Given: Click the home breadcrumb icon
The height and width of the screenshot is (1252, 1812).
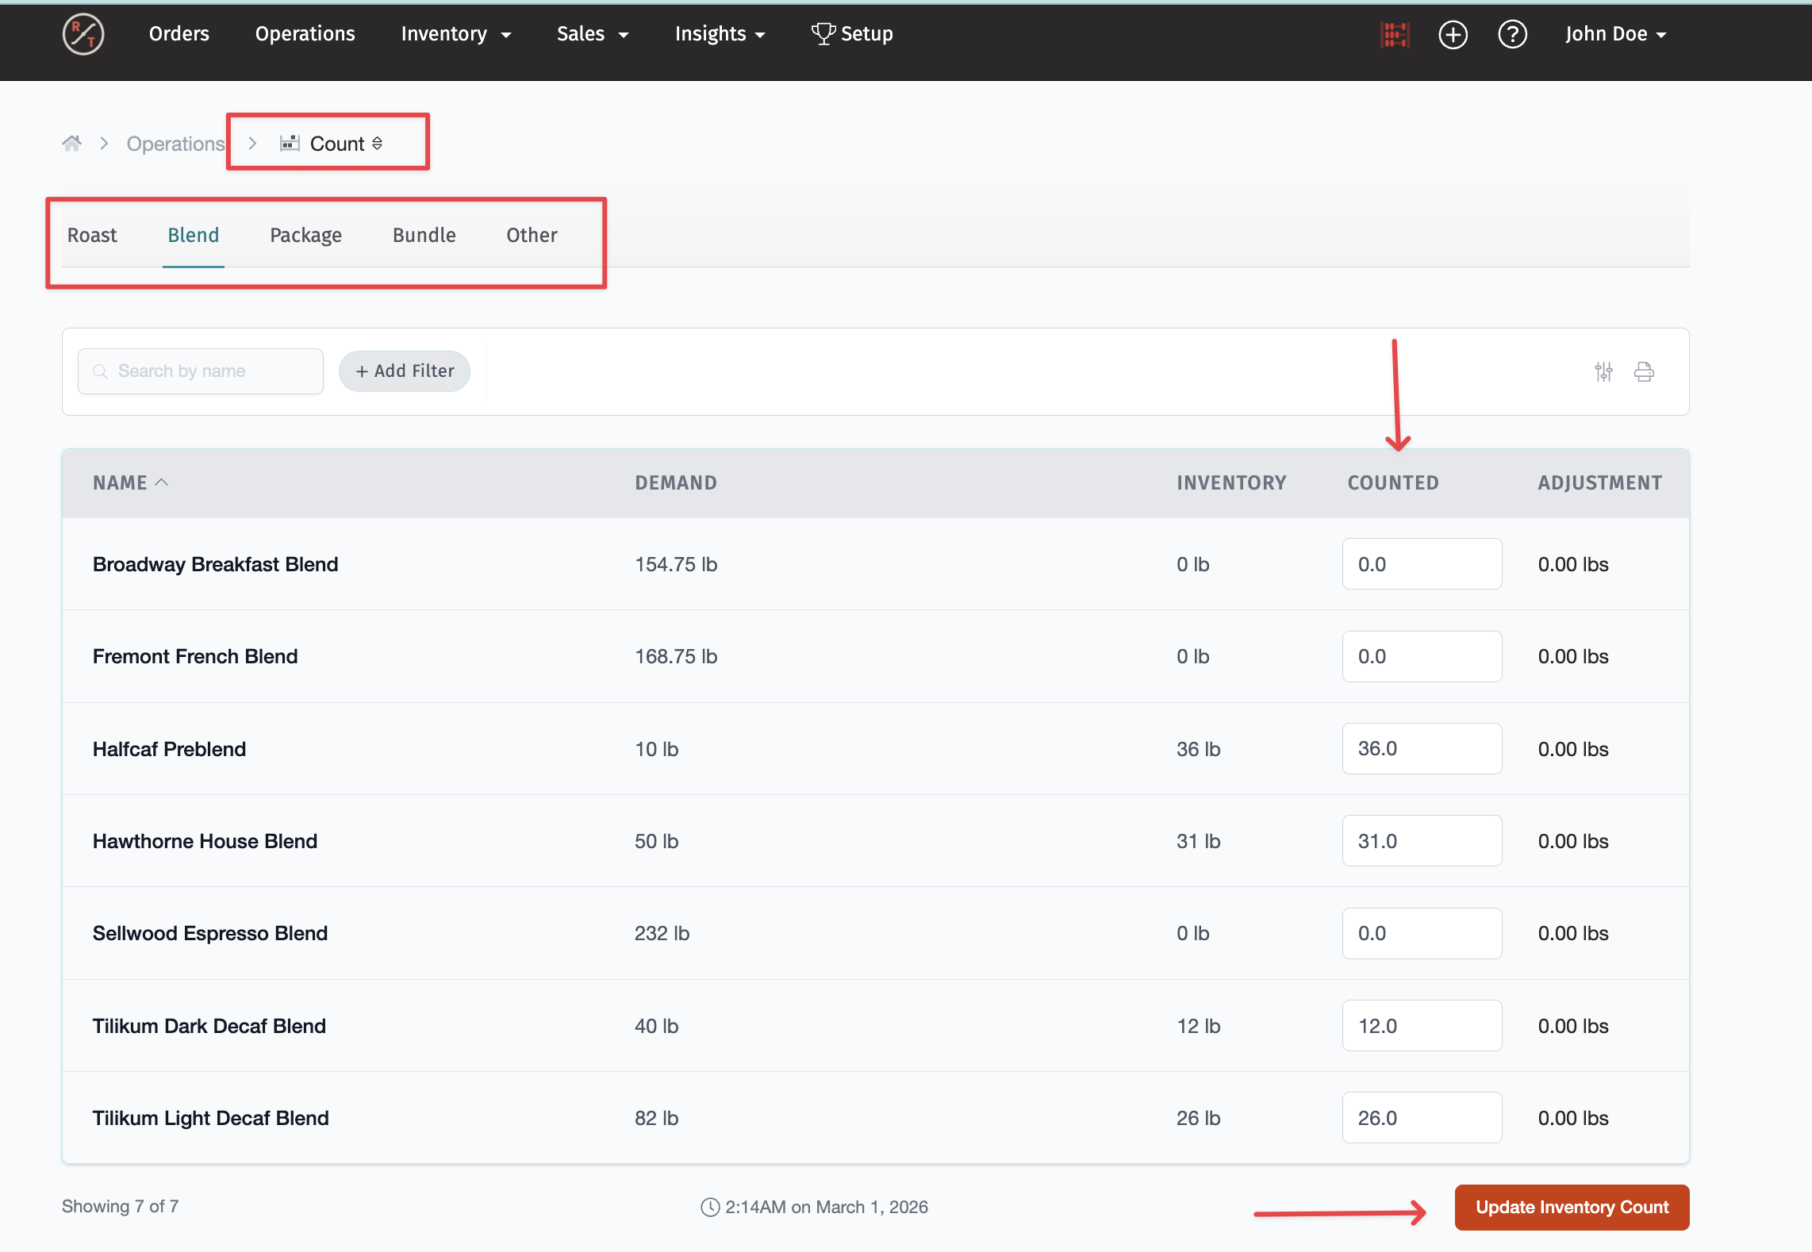Looking at the screenshot, I should pos(72,144).
